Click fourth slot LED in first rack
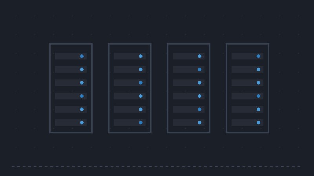This screenshot has width=314, height=176. click(82, 96)
